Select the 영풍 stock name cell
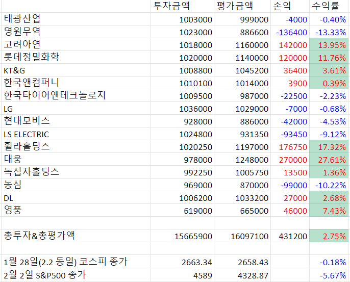350x282 pixels. [76, 210]
